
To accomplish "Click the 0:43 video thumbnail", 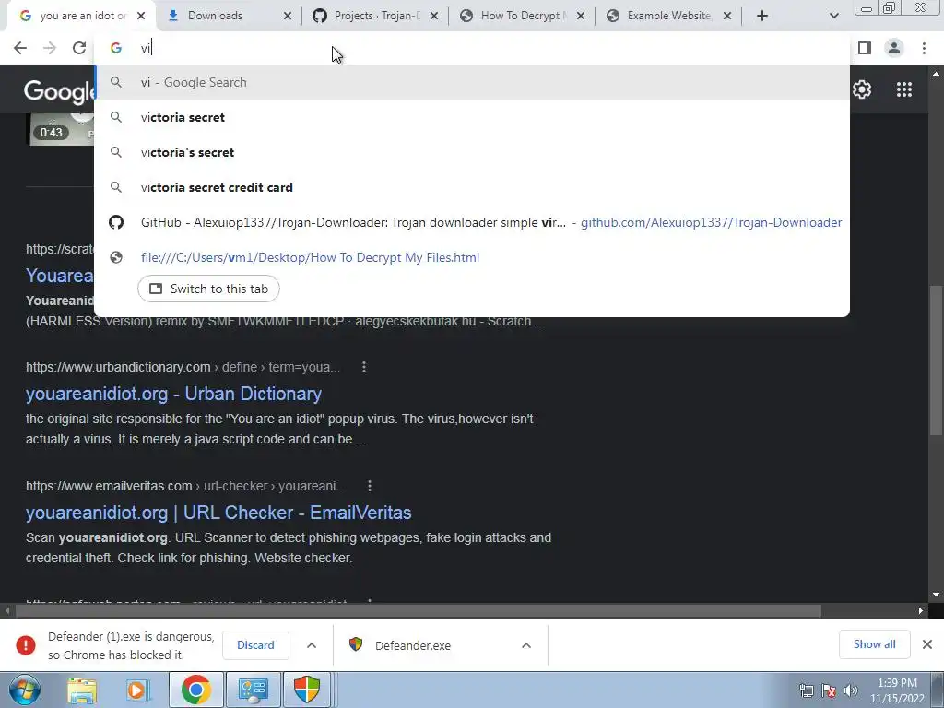I will click(62, 129).
